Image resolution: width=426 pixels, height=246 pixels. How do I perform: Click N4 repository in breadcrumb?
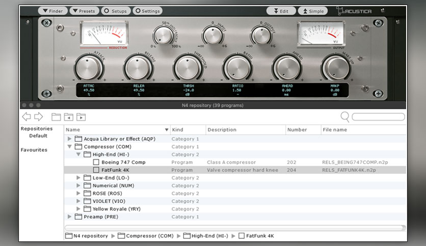(87, 236)
